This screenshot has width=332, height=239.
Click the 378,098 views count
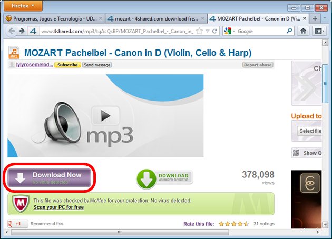point(258,175)
